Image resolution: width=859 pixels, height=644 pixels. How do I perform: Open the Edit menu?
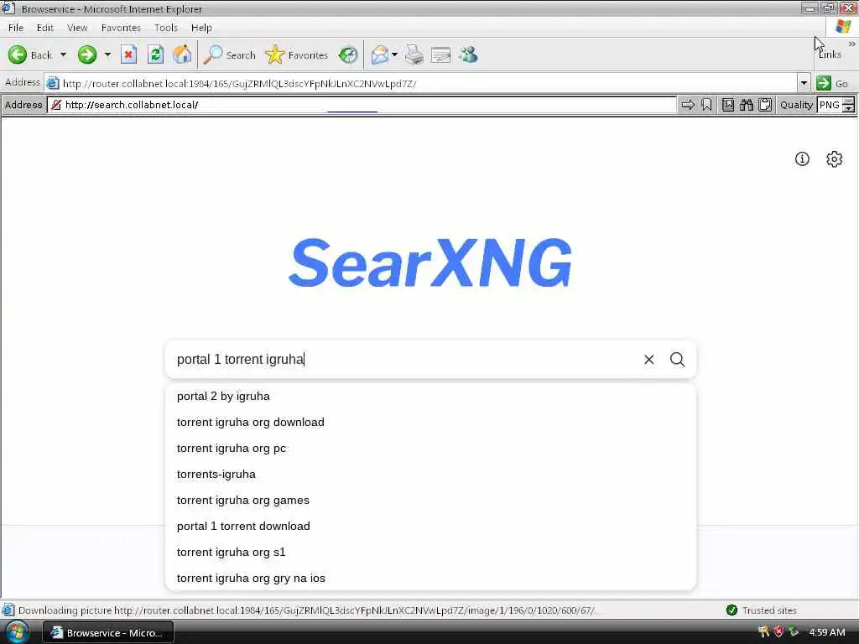pos(45,28)
